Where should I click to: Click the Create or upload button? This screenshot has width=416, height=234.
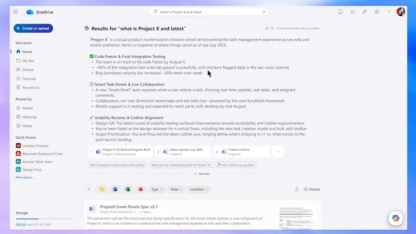(x=33, y=28)
